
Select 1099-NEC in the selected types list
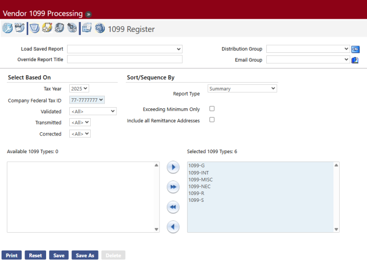coord(200,186)
